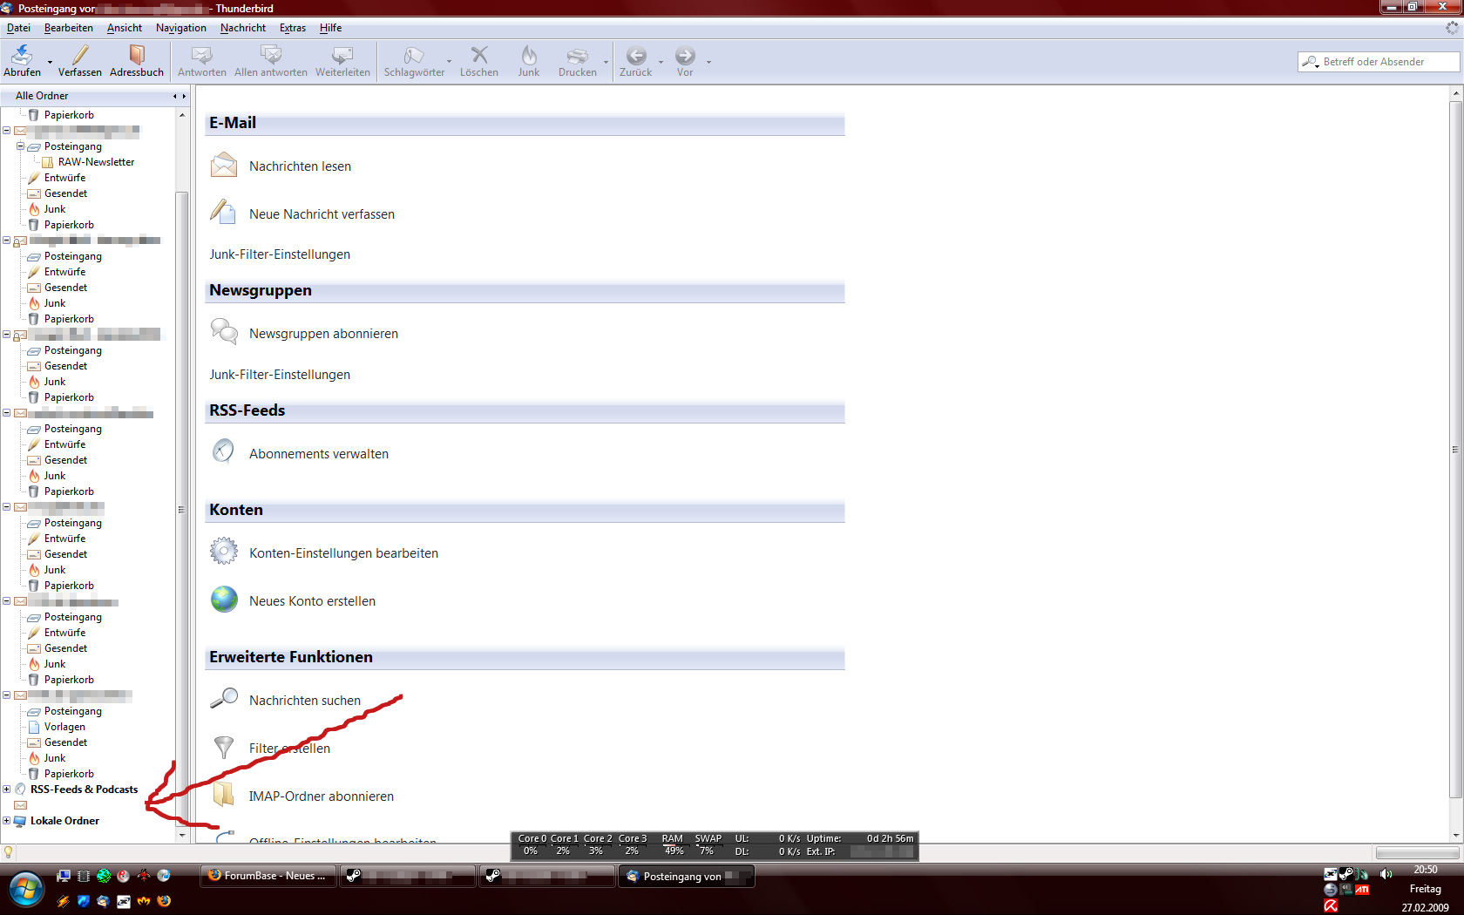Image resolution: width=1464 pixels, height=915 pixels.
Task: Click the Windows Start orb
Action: [27, 890]
